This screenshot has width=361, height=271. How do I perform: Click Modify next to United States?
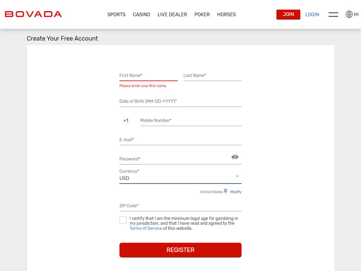(x=236, y=192)
